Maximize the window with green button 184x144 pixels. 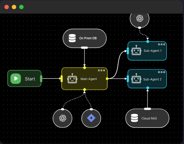pos(21,7)
